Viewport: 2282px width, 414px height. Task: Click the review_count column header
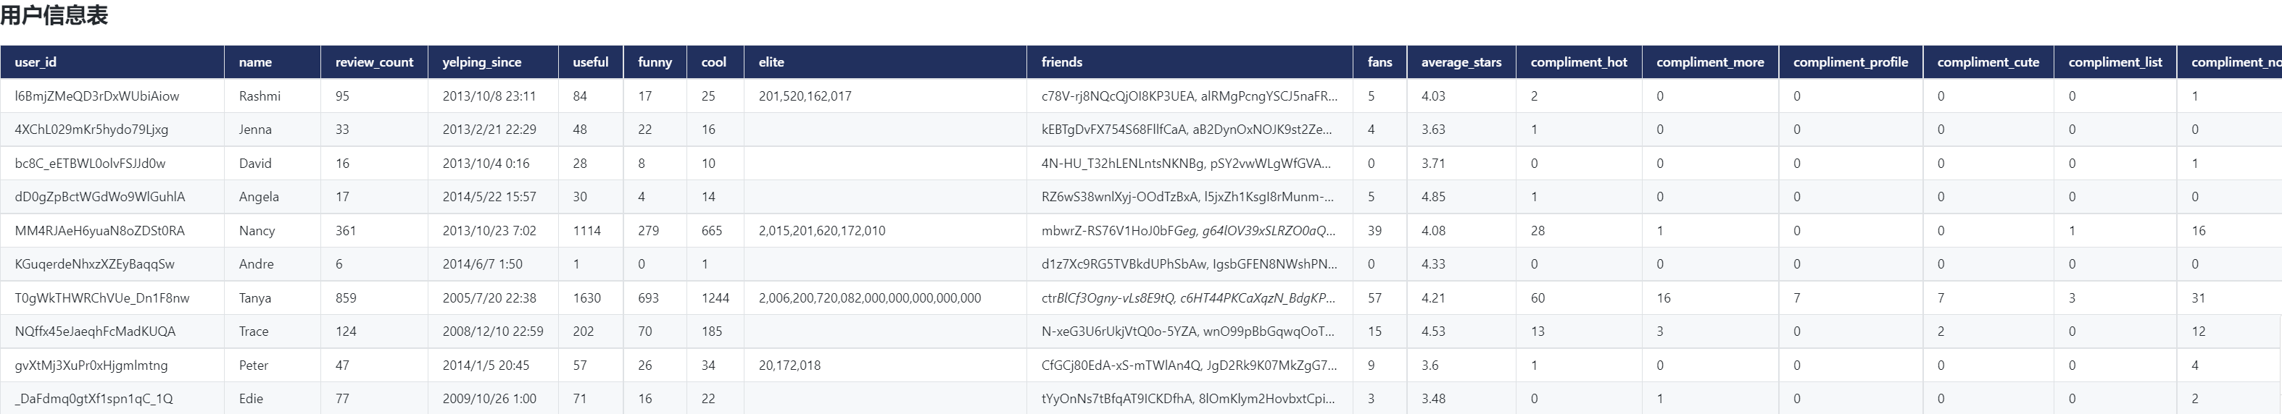tap(374, 62)
